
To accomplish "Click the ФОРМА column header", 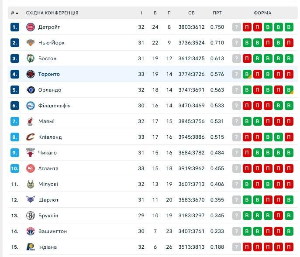I will pyautogui.click(x=262, y=13).
